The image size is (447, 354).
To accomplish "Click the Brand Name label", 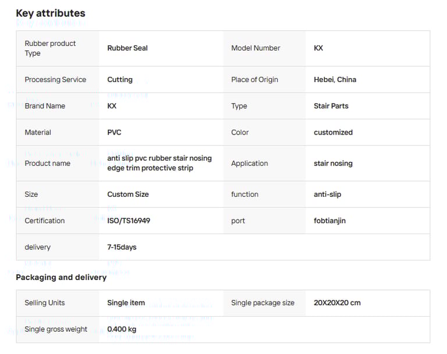I will tap(45, 106).
